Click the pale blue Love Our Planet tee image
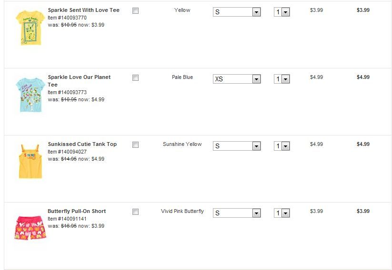This screenshot has width=392, height=270. tap(30, 95)
